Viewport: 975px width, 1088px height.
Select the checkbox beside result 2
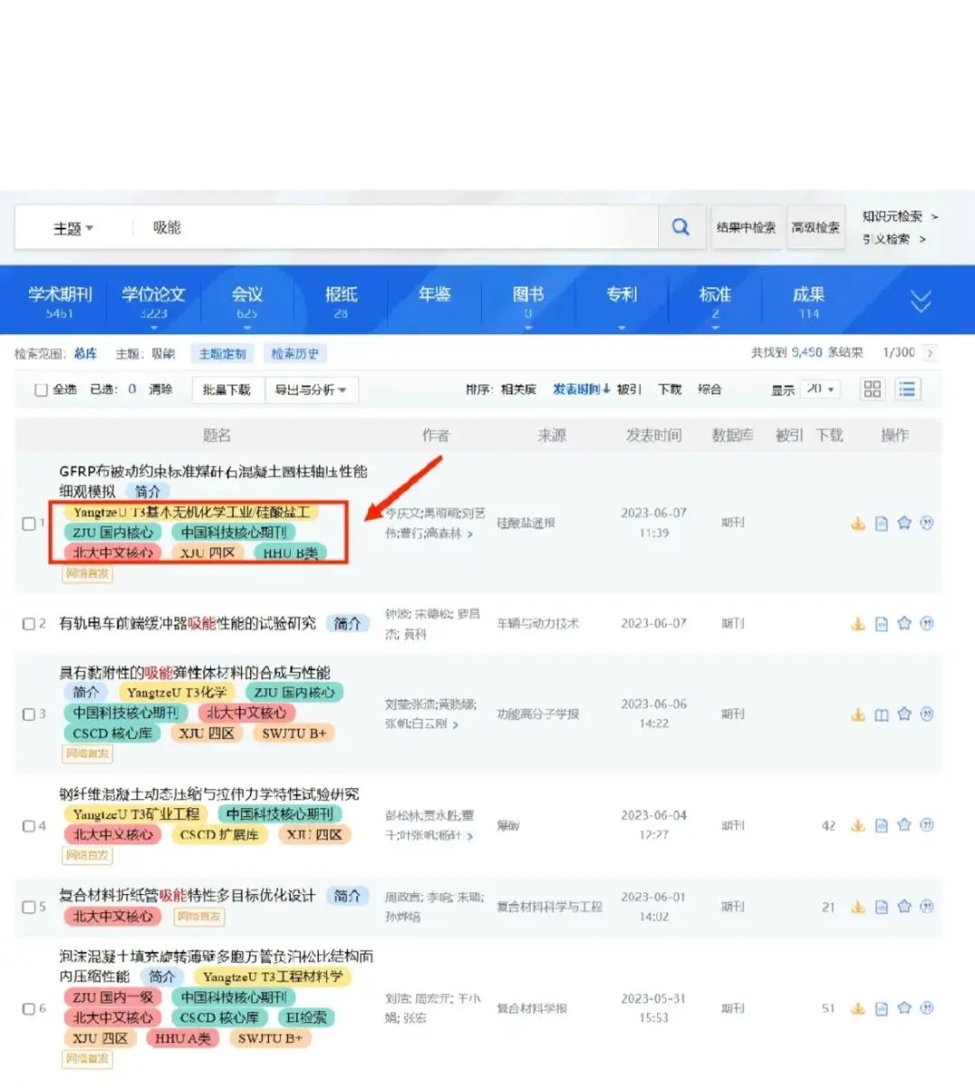click(29, 623)
